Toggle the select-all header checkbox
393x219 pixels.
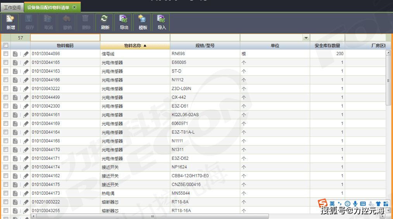point(6,45)
